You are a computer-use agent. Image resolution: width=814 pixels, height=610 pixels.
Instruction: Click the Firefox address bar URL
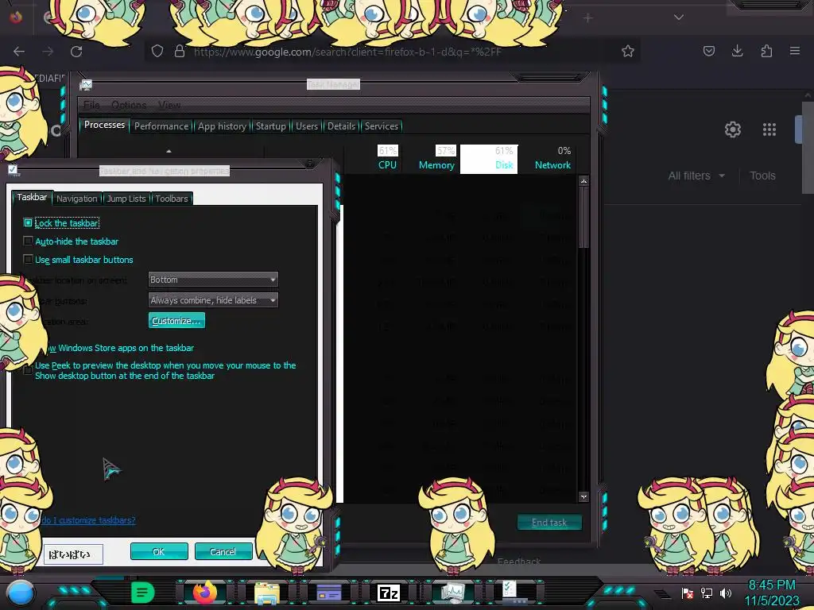(348, 52)
